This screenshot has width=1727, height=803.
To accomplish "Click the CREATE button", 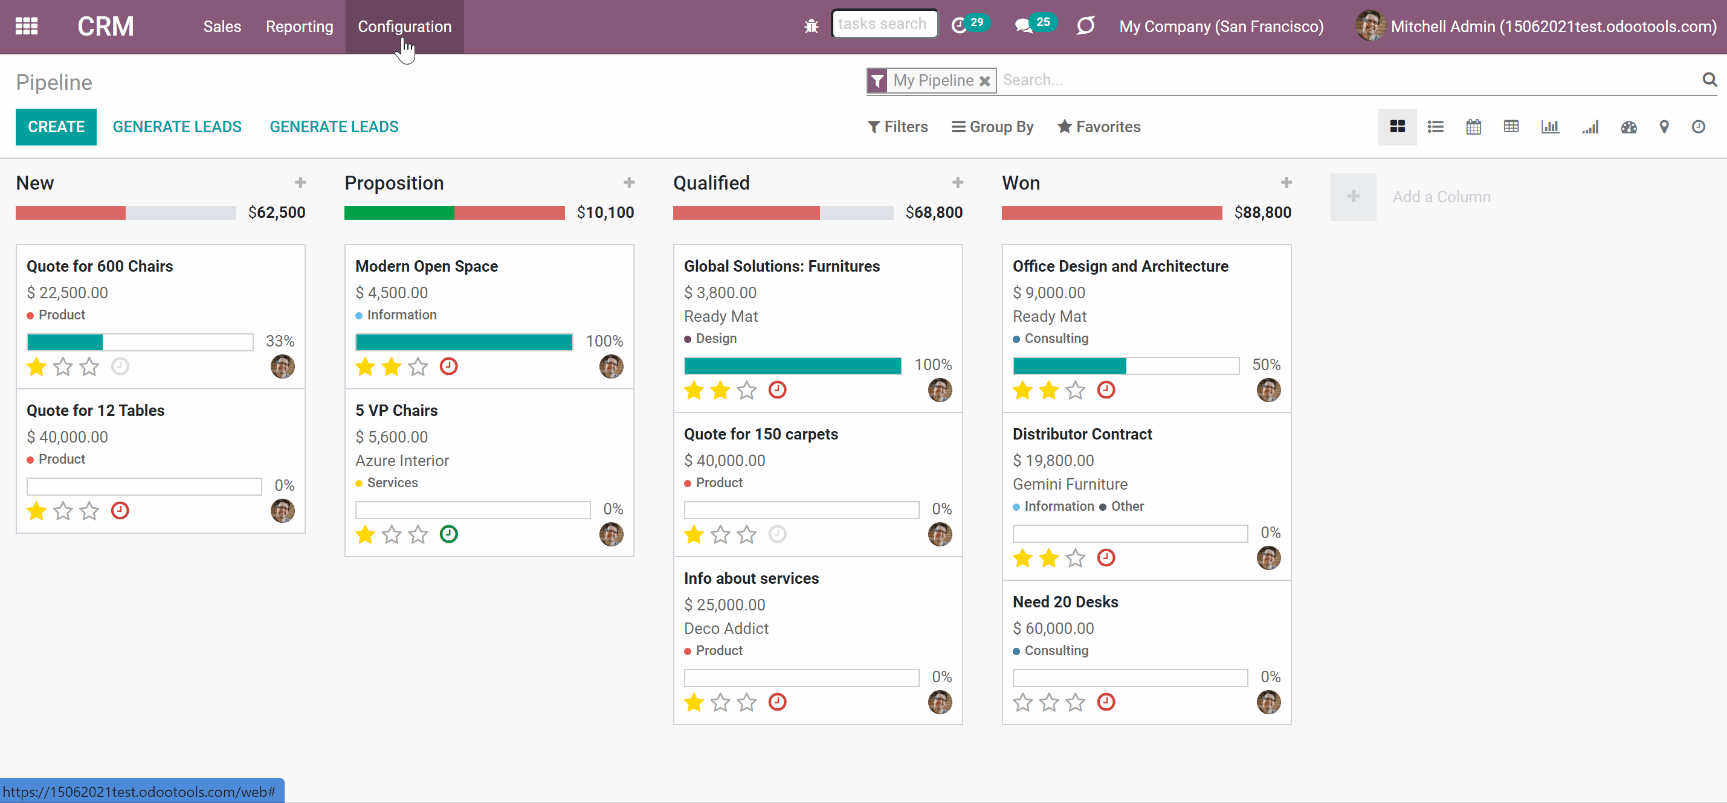I will 56,127.
